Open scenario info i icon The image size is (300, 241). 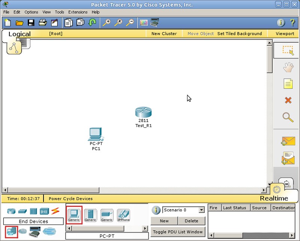click(x=156, y=210)
